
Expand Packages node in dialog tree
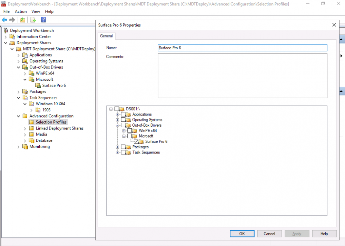(x=117, y=147)
